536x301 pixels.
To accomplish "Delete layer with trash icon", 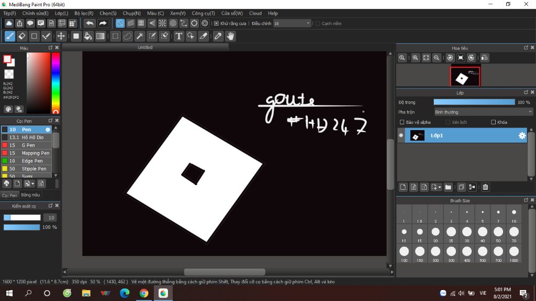I will click(x=485, y=187).
